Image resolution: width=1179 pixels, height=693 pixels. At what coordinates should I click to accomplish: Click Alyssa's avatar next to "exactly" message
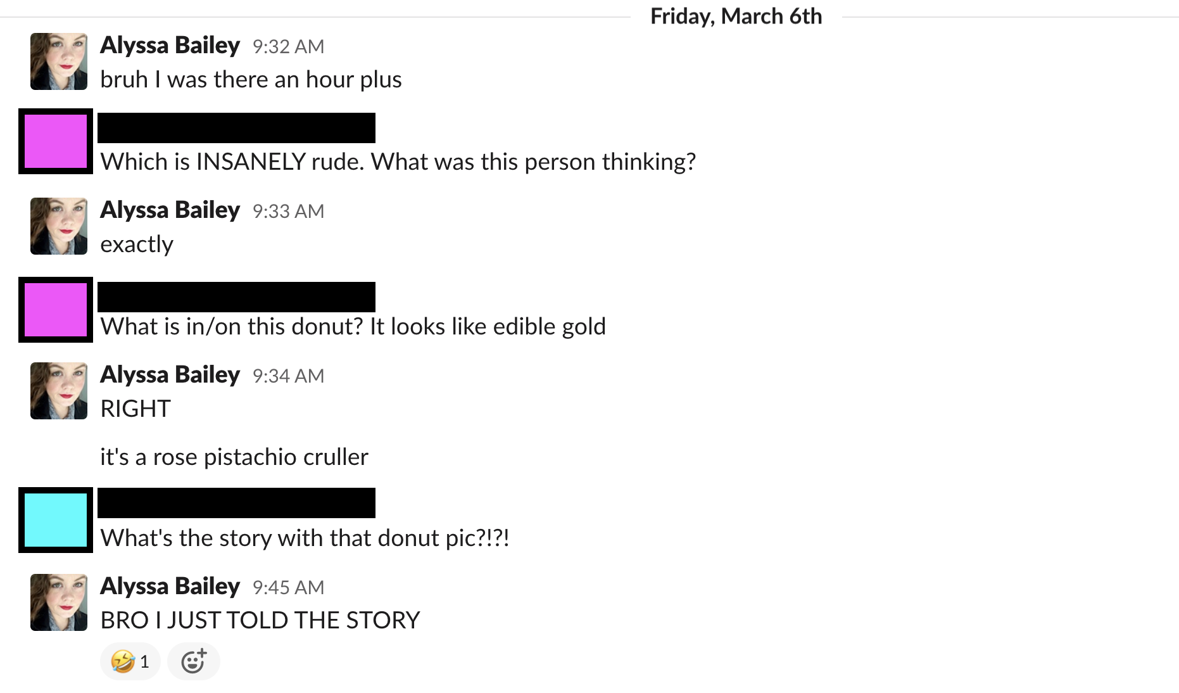pos(59,226)
